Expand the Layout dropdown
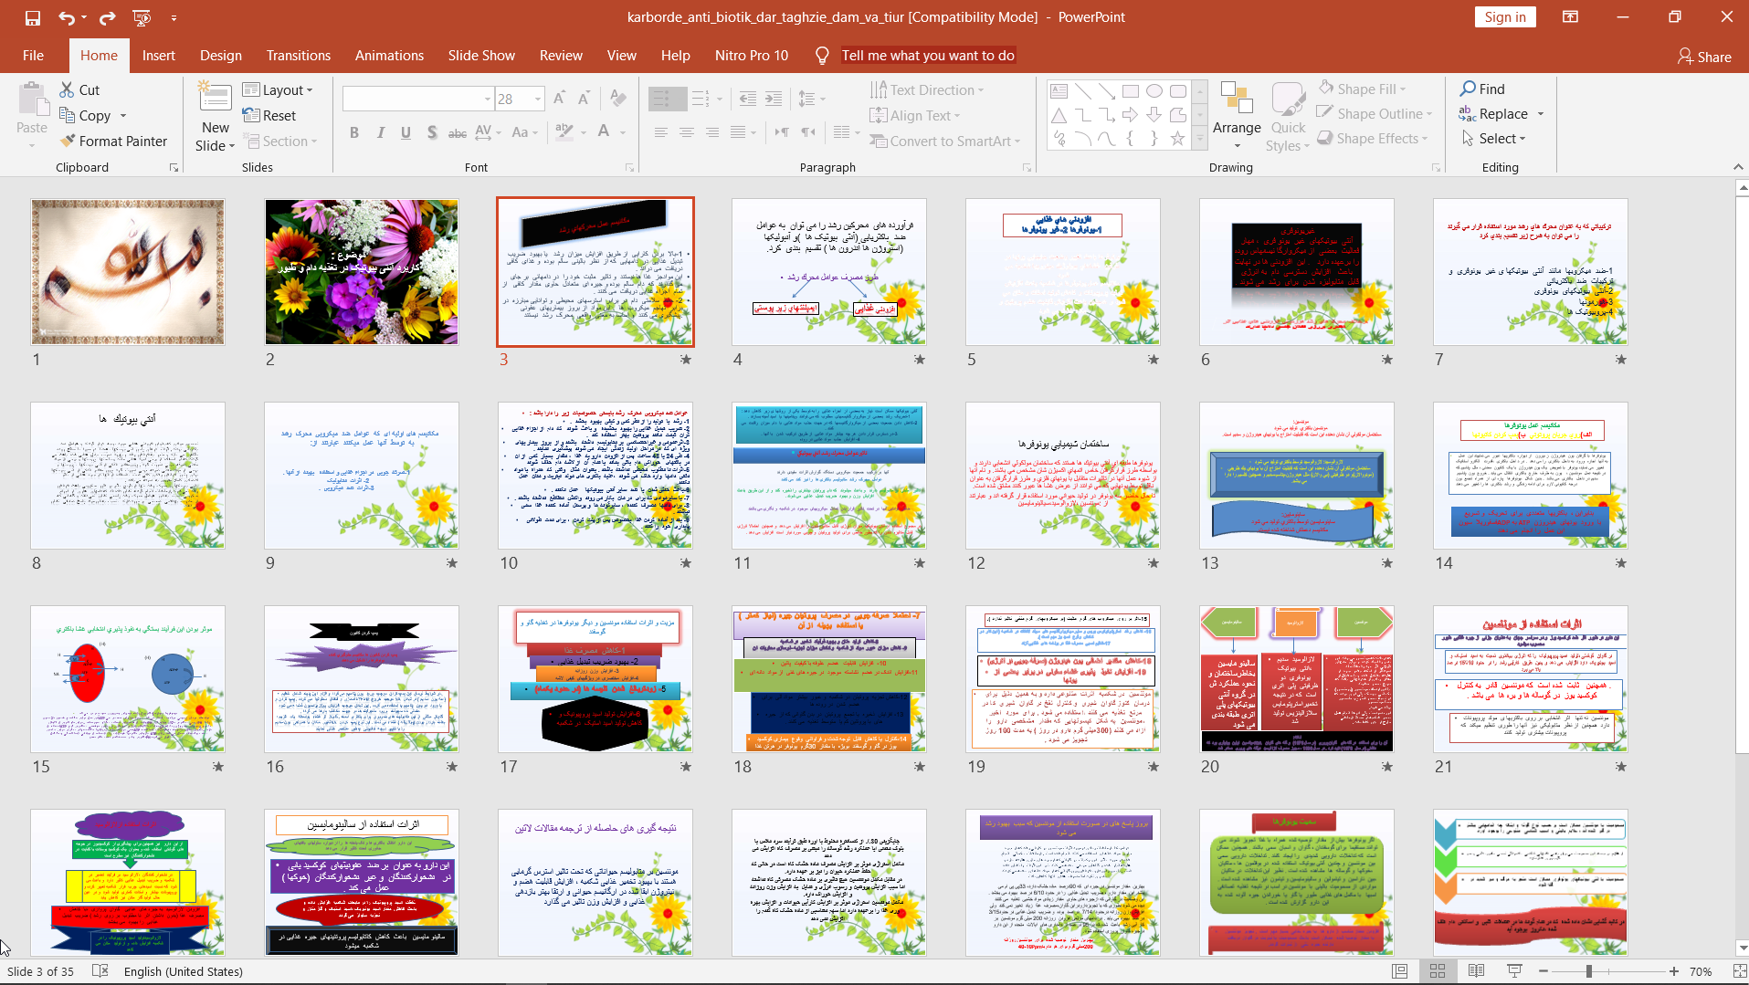The width and height of the screenshot is (1749, 985). 279,89
